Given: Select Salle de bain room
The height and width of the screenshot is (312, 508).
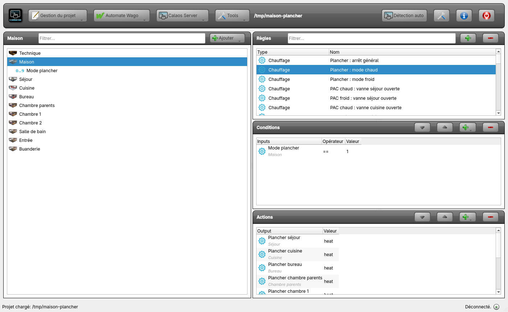Looking at the screenshot, I should pos(127,131).
